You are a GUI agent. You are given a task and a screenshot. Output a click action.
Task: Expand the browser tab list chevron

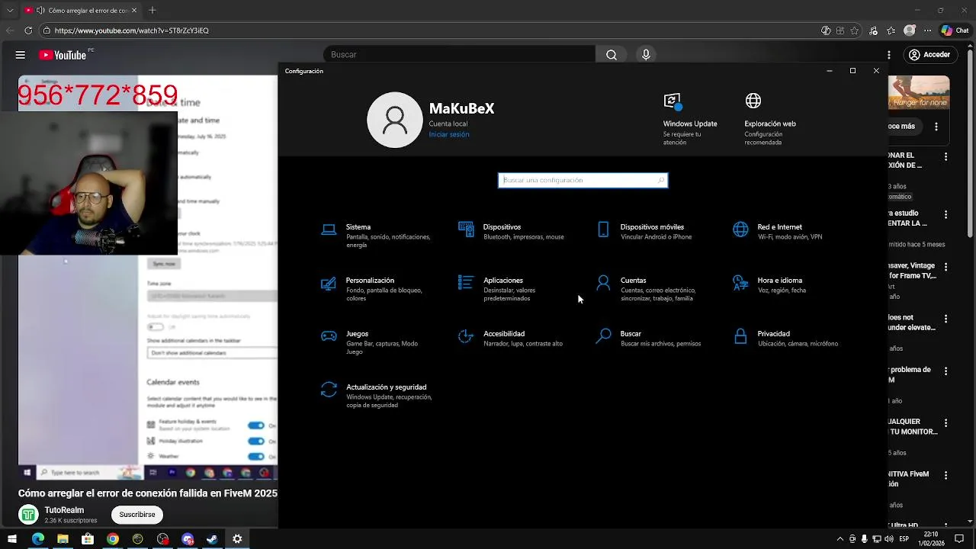pyautogui.click(x=10, y=11)
